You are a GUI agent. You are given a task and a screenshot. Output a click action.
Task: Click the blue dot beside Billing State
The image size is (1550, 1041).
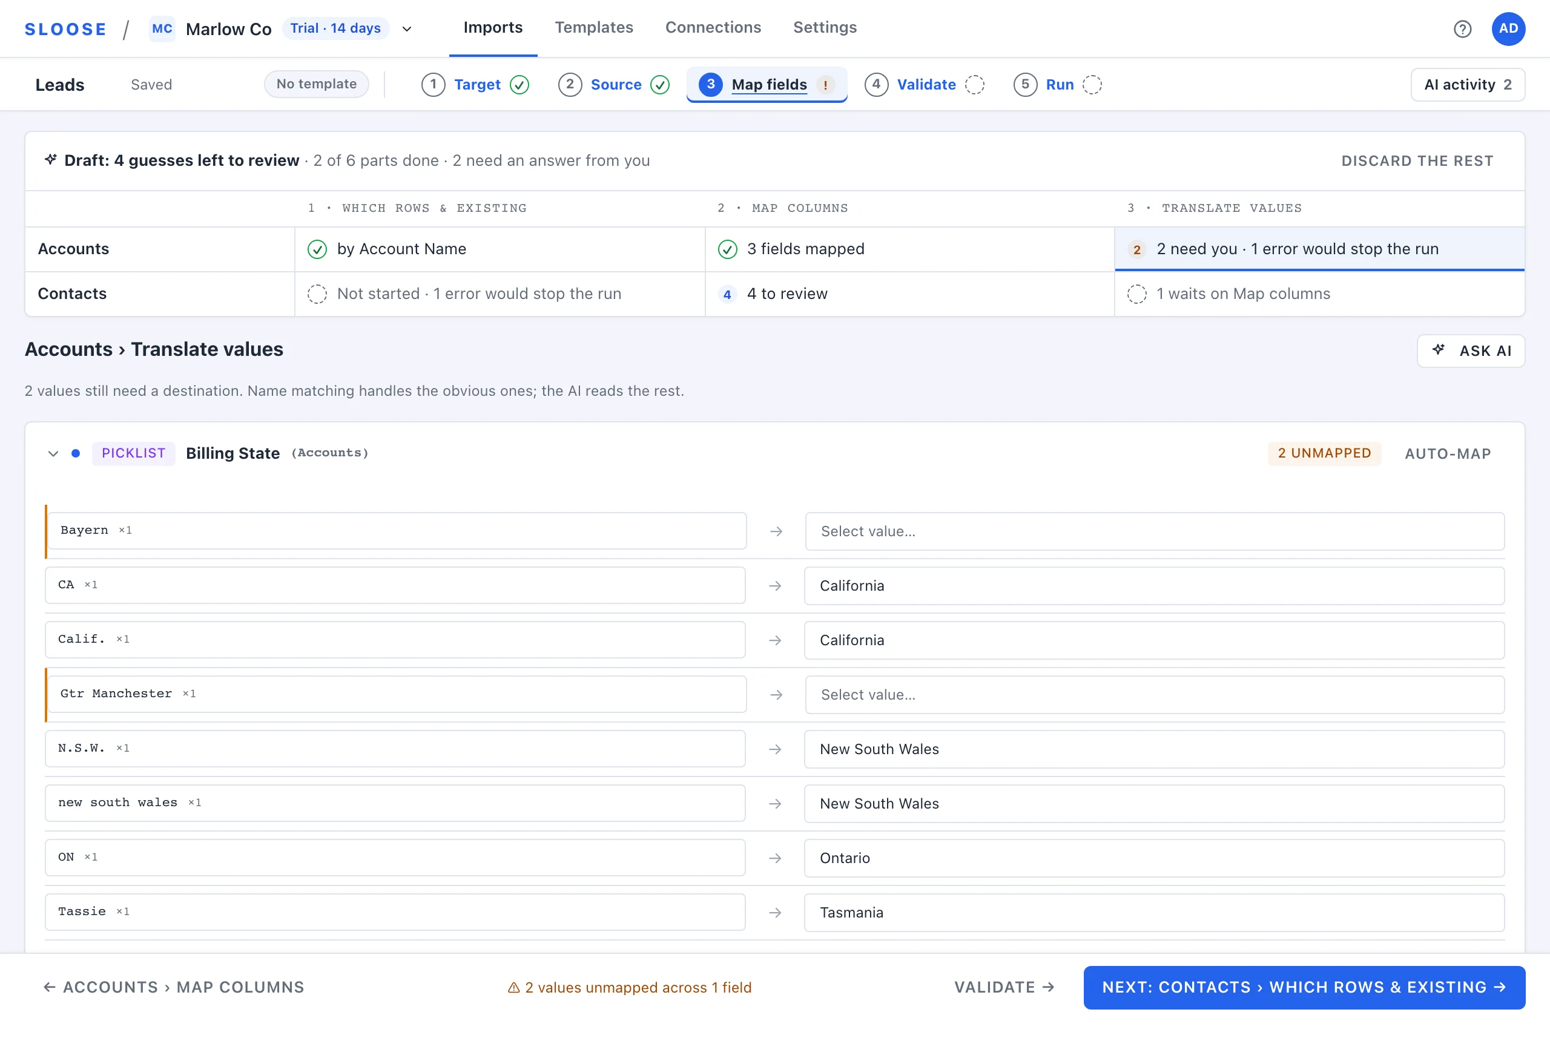coord(76,453)
